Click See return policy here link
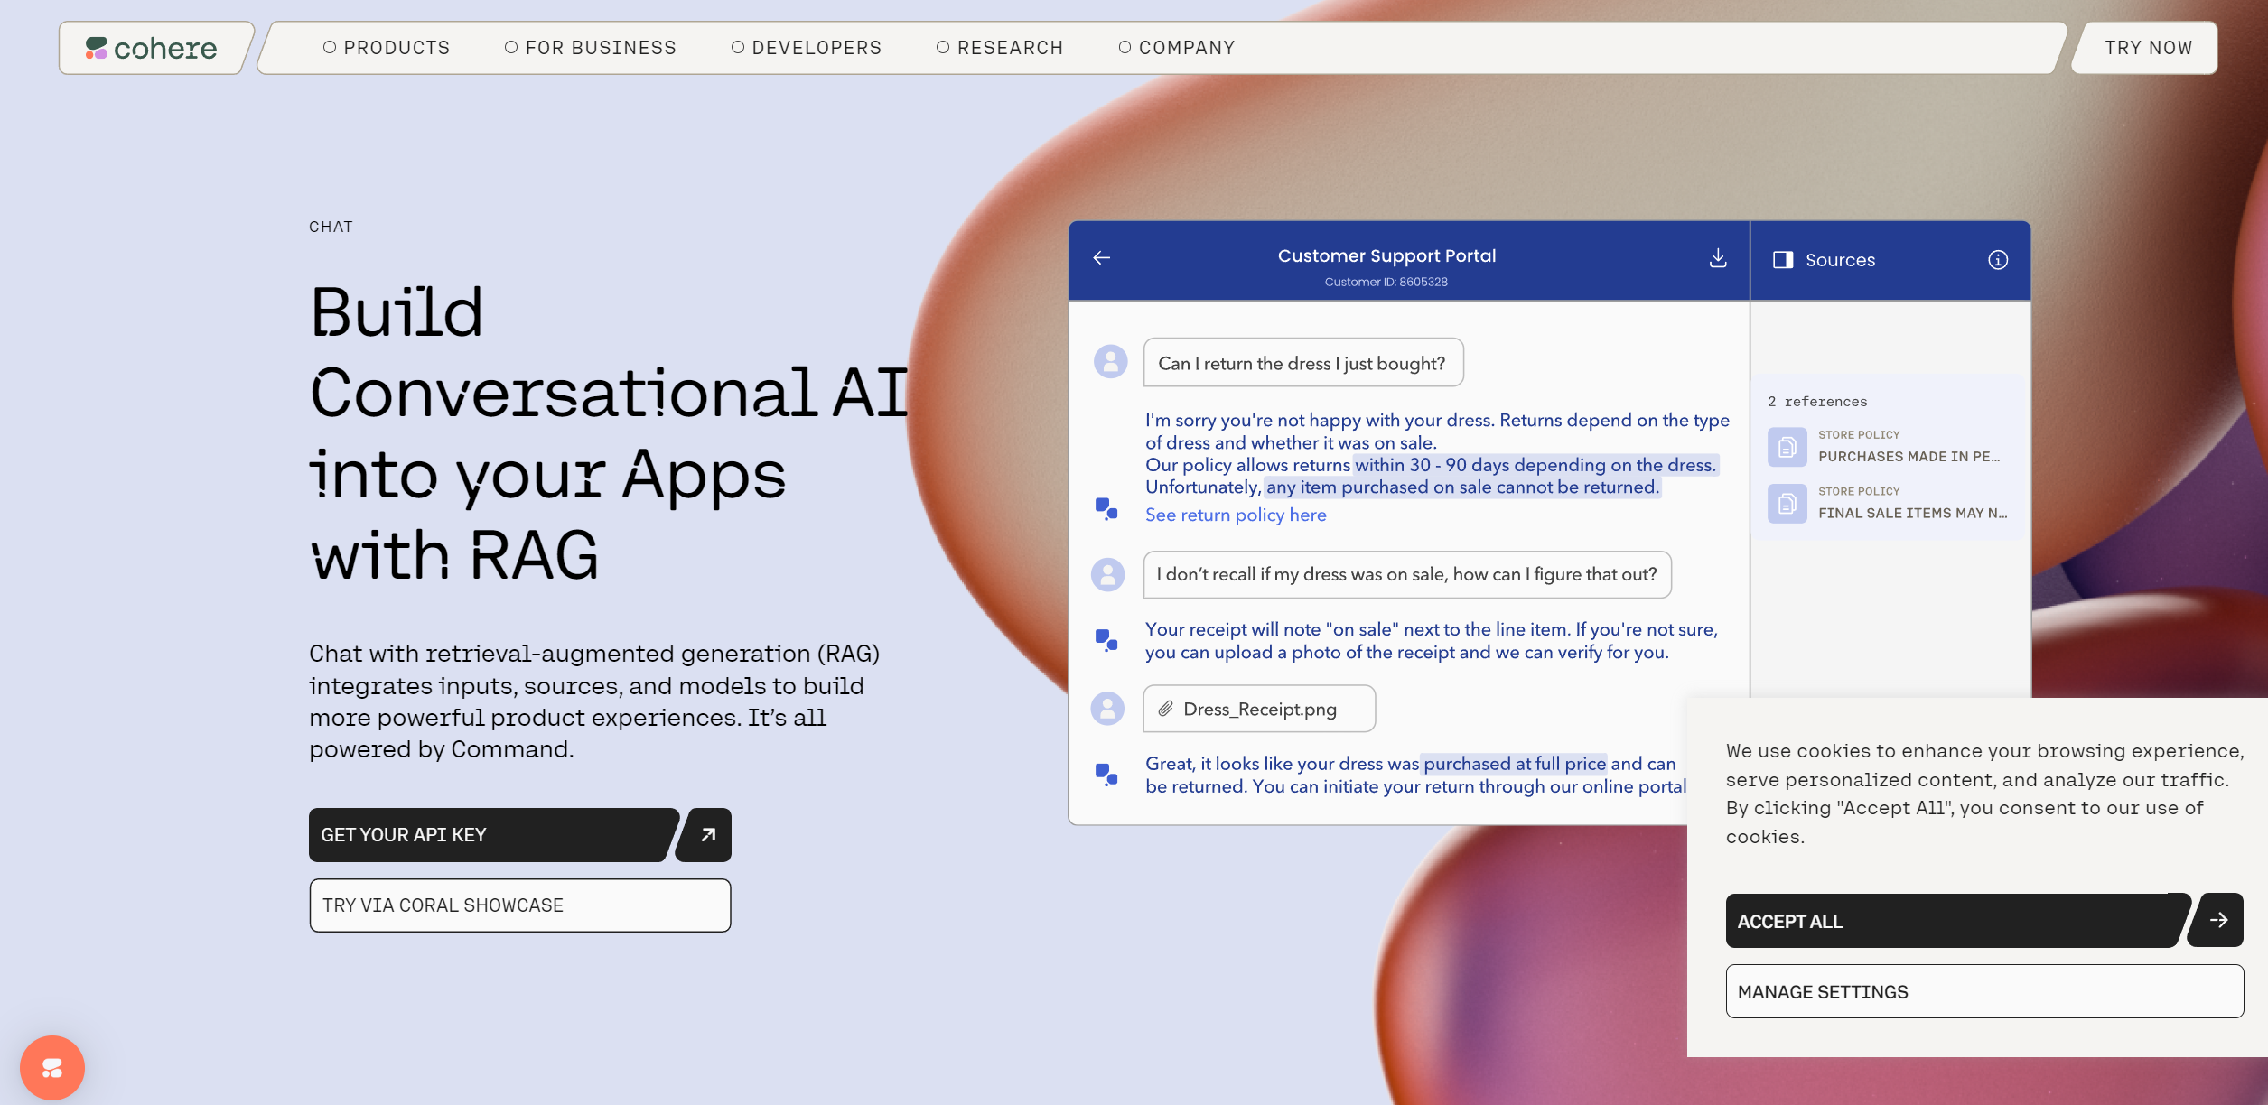Image resolution: width=2268 pixels, height=1105 pixels. pos(1236,515)
